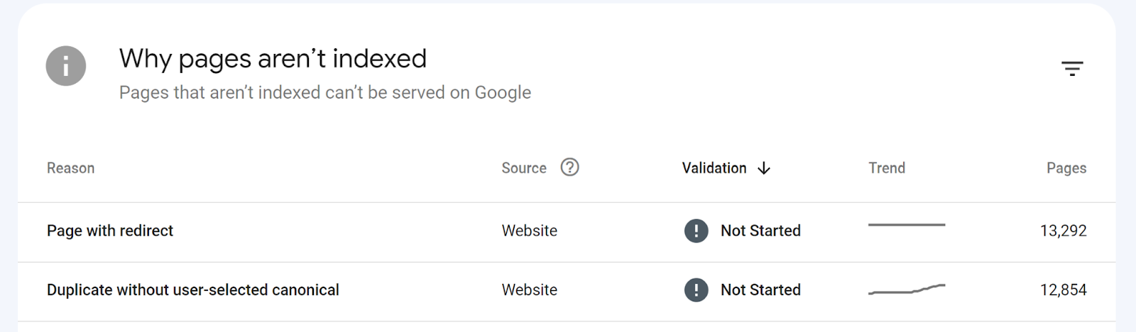Click the gray info icon beside the title
1136x332 pixels.
[66, 66]
